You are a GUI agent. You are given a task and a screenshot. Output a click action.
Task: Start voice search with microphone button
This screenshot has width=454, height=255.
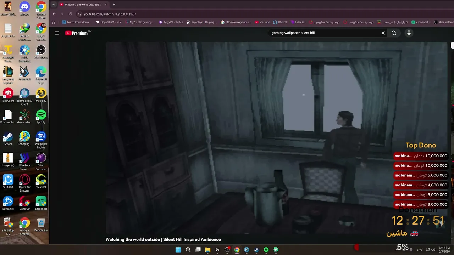point(409,33)
